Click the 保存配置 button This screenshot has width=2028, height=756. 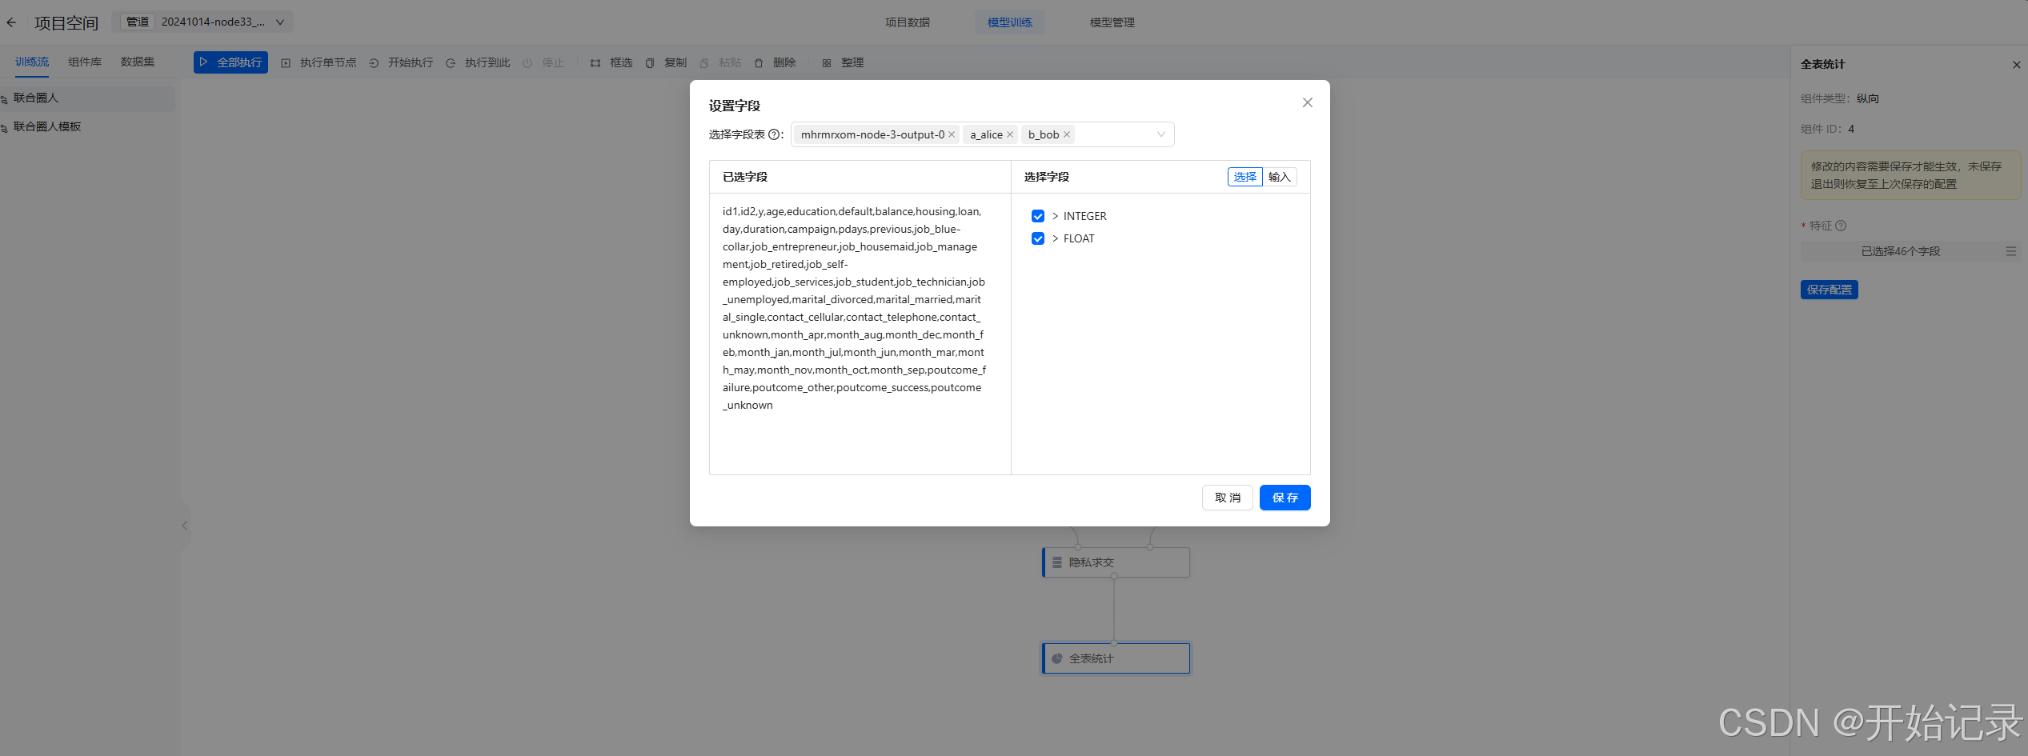point(1829,290)
